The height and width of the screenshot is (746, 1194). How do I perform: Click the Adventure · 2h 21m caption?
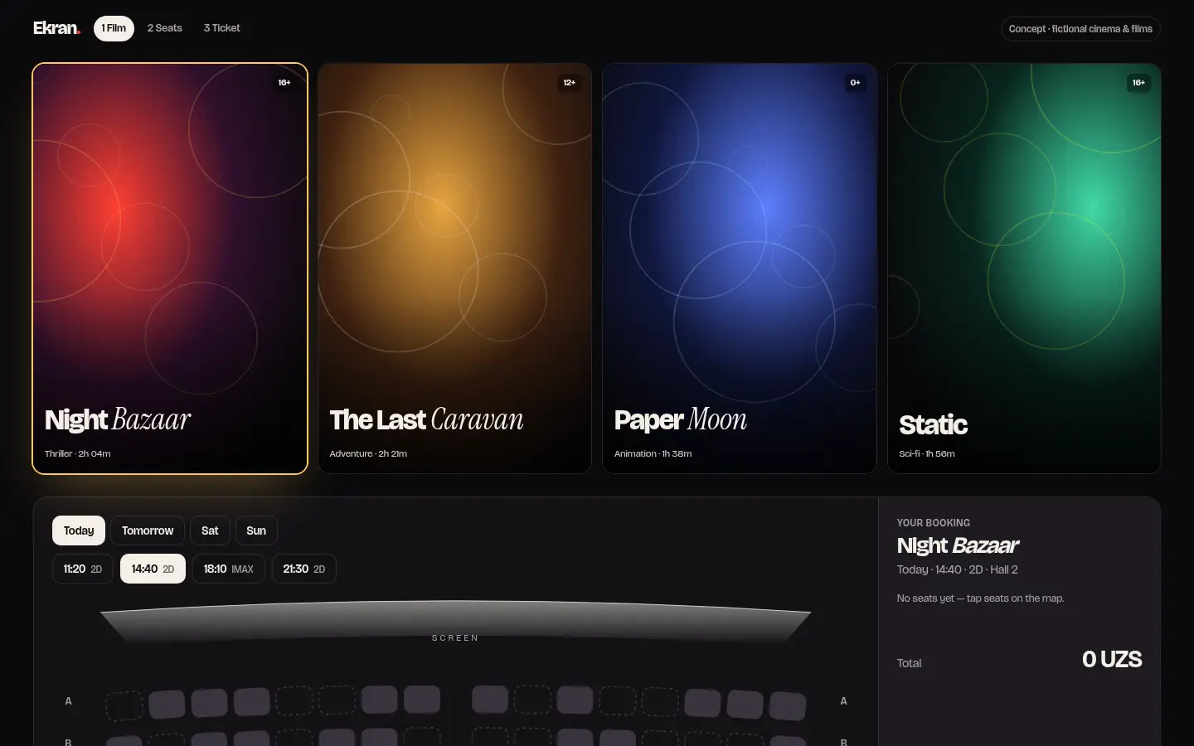(x=368, y=453)
